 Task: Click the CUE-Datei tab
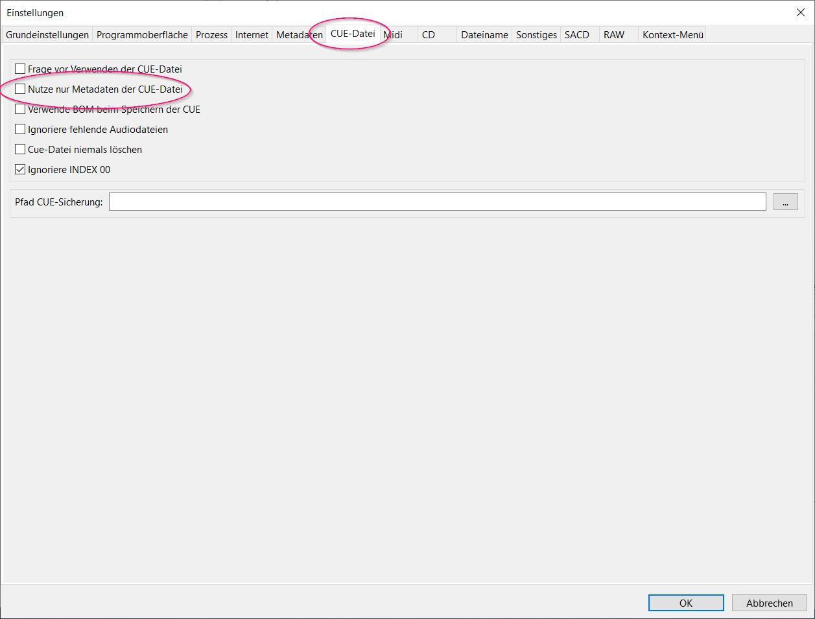point(353,34)
